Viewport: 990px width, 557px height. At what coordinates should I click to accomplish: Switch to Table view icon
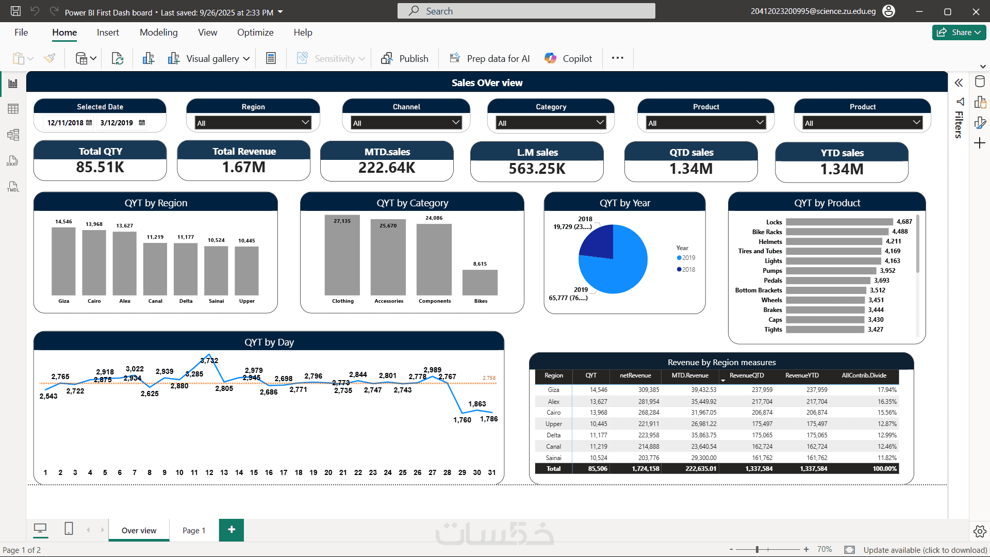click(13, 109)
